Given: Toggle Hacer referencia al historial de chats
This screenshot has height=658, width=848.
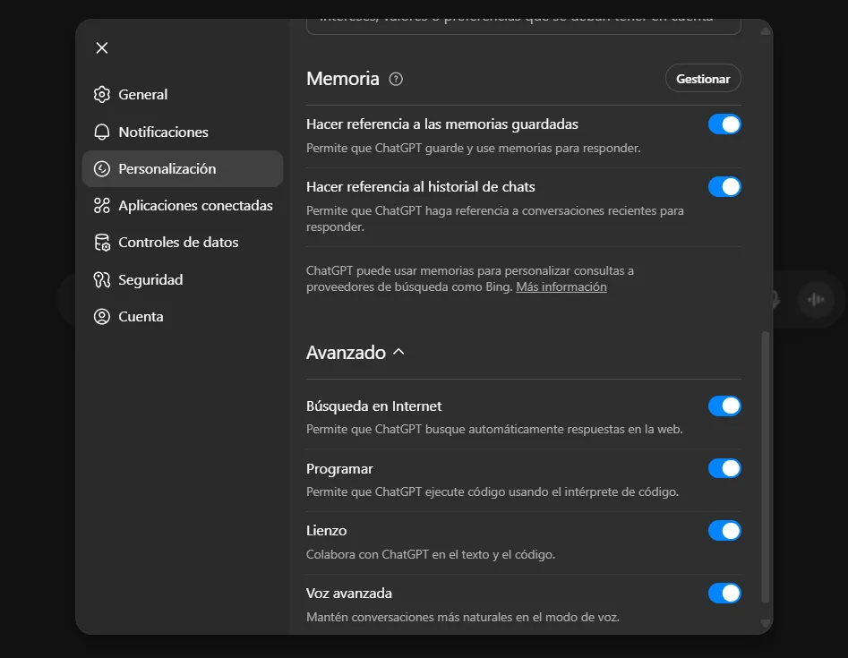Looking at the screenshot, I should 724,187.
